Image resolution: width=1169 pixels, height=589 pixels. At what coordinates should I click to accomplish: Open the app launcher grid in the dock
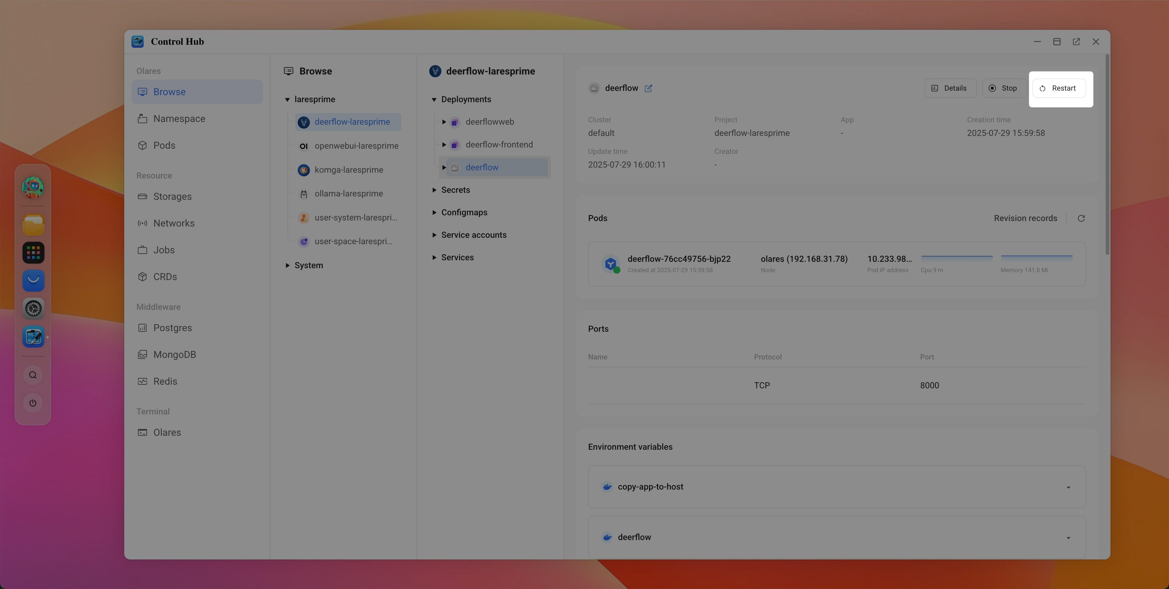click(33, 253)
